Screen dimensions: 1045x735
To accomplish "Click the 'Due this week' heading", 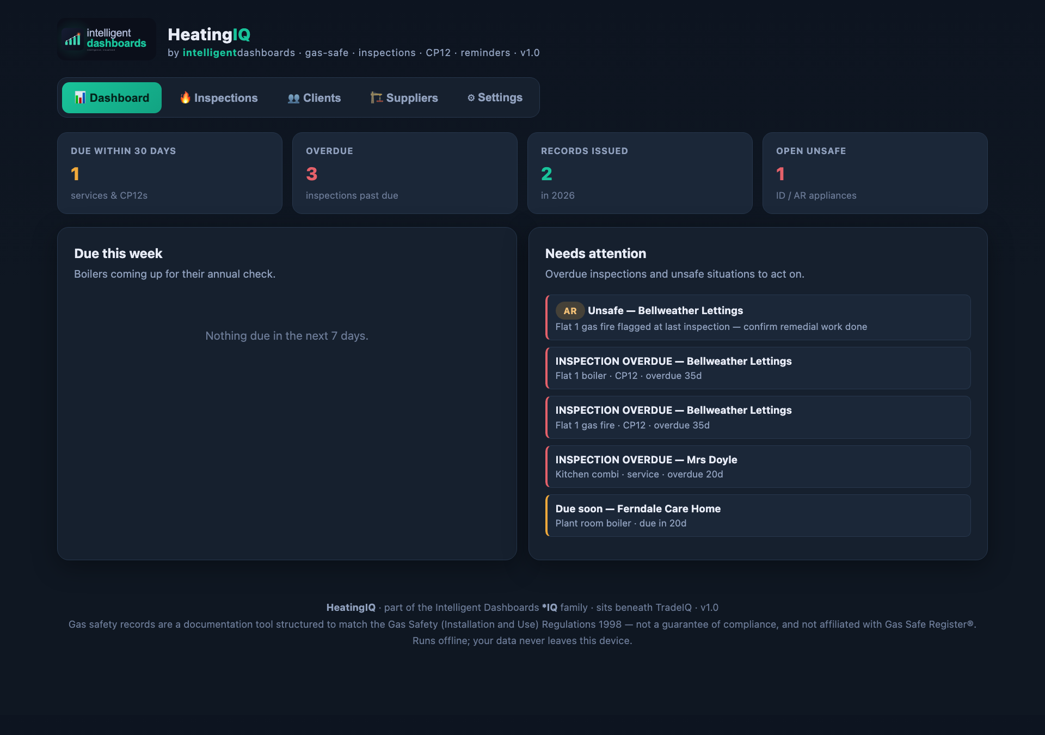I will coord(118,254).
